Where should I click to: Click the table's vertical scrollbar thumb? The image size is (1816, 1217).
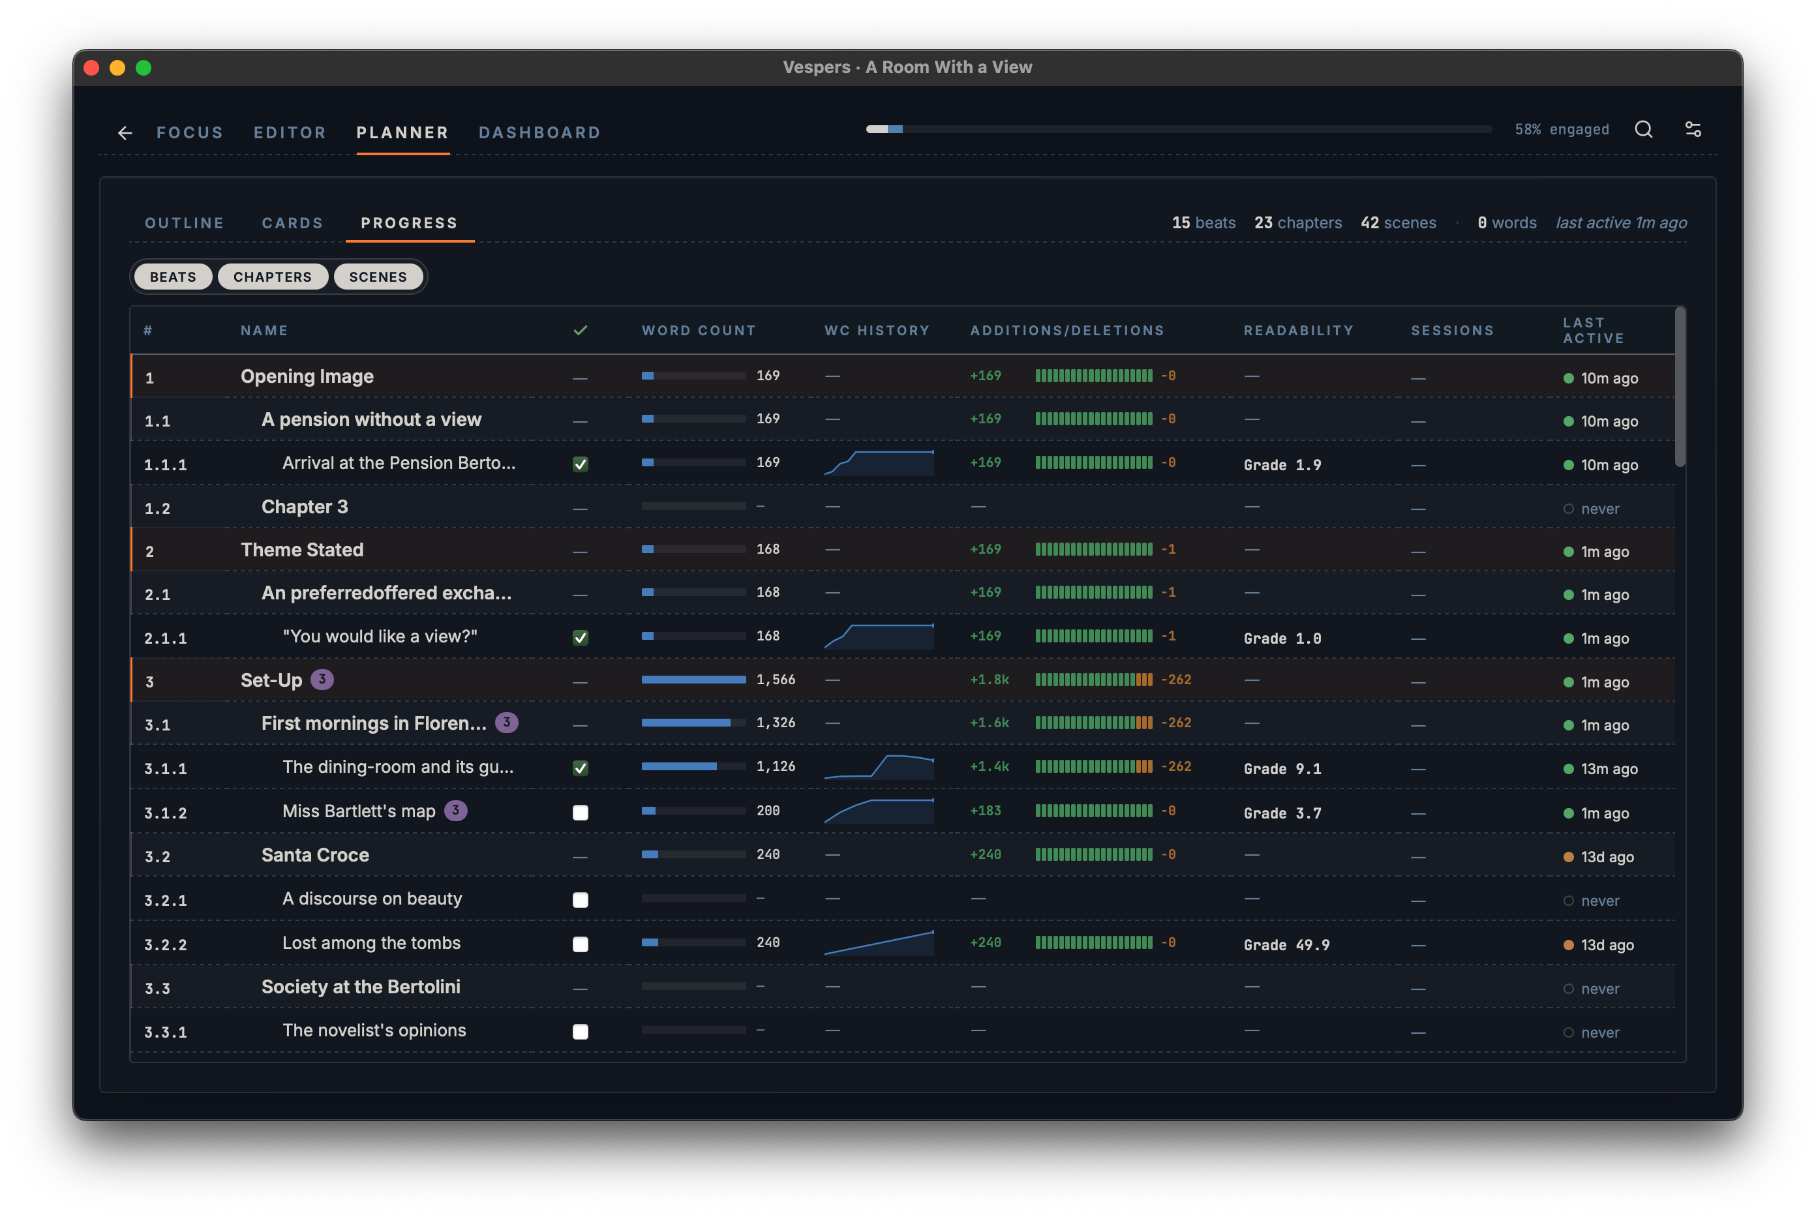pos(1680,388)
